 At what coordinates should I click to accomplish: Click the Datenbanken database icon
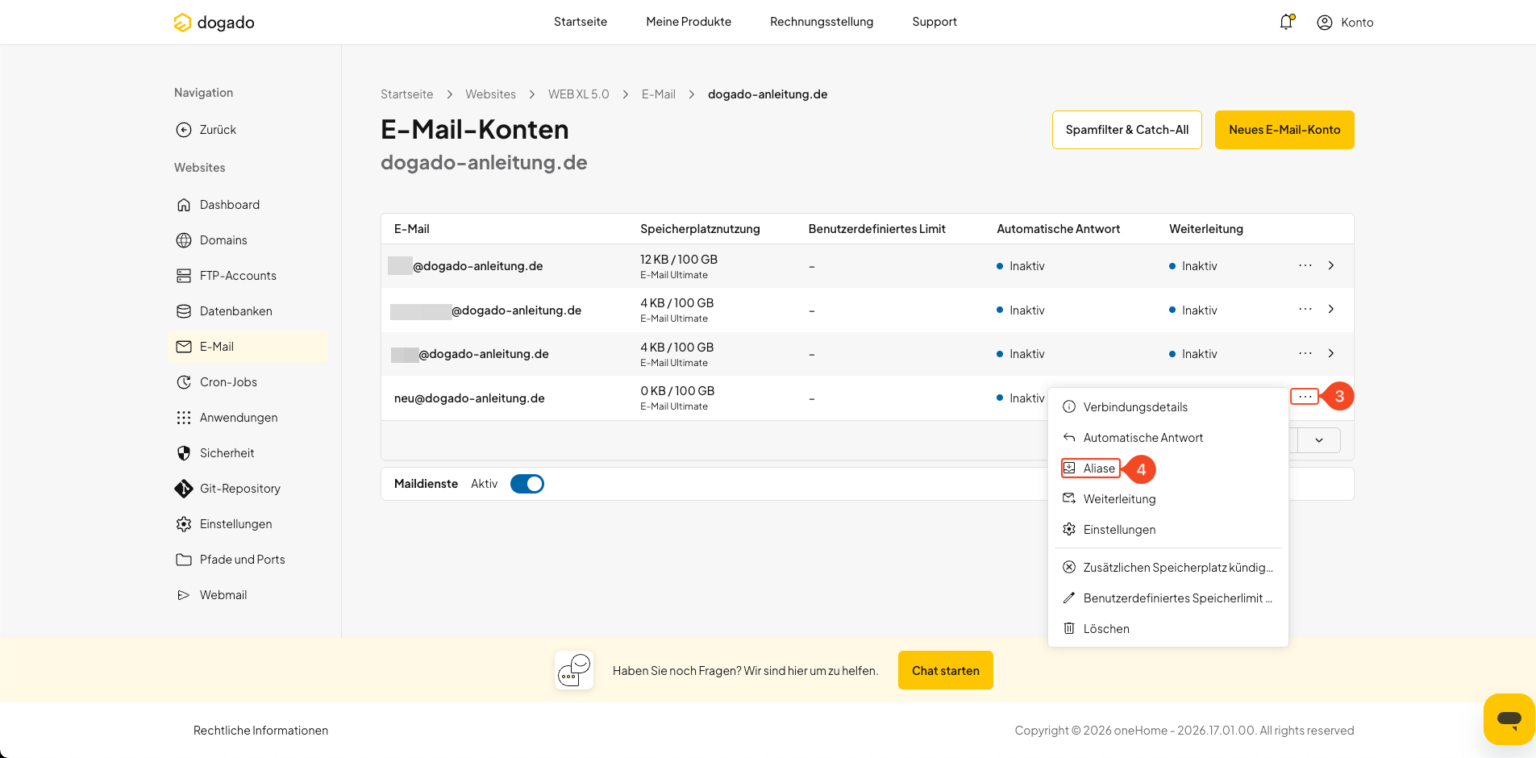pyautogui.click(x=184, y=311)
